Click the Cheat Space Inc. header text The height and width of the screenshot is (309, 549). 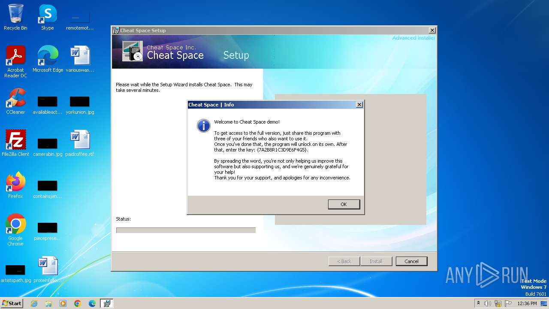(x=171, y=48)
